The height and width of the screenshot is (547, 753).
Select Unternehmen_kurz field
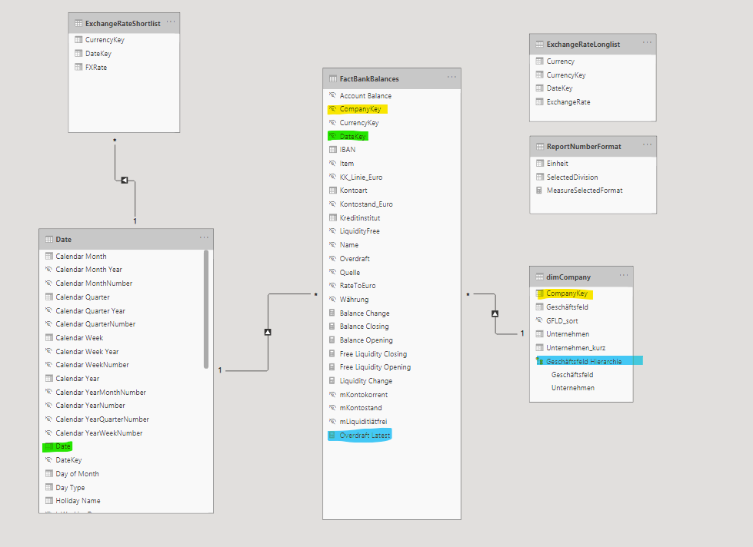click(x=576, y=348)
